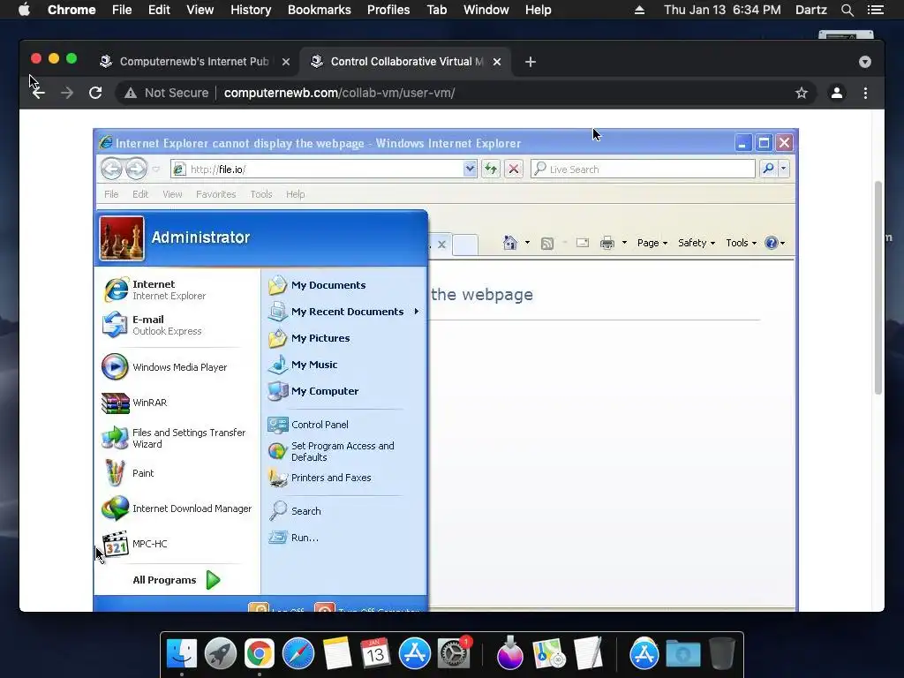Open Safari from the Dock
904x678 pixels.
(298, 653)
